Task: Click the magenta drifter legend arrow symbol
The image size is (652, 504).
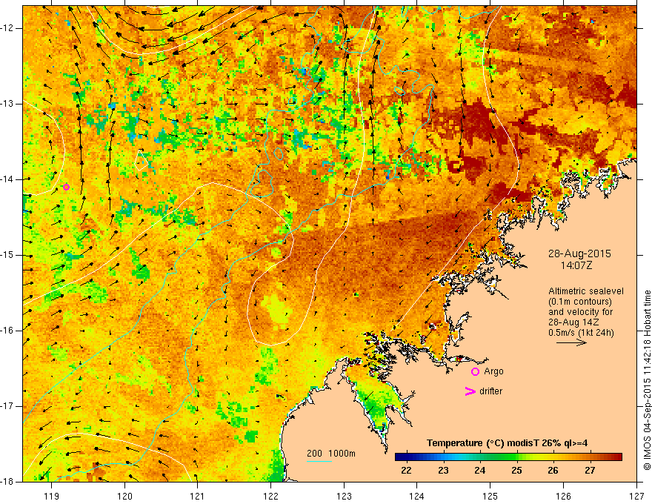Action: click(470, 391)
